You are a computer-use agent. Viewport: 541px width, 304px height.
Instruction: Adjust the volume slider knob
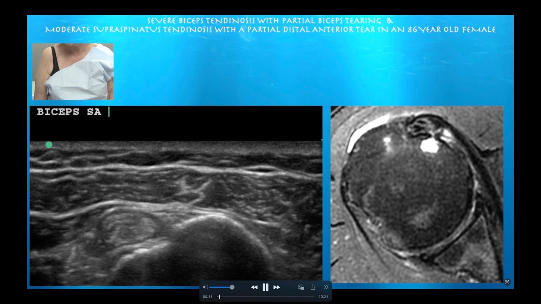coord(232,287)
